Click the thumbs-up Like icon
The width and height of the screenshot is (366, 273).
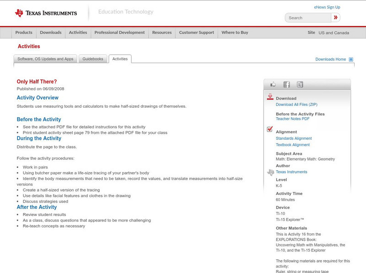[x=273, y=84]
